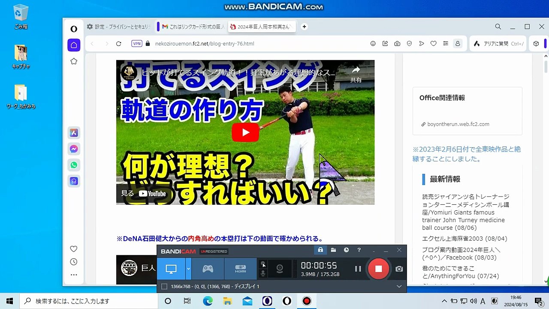
Task: Expand Bandicam screen mode dropdown arrow
Action: (x=188, y=269)
